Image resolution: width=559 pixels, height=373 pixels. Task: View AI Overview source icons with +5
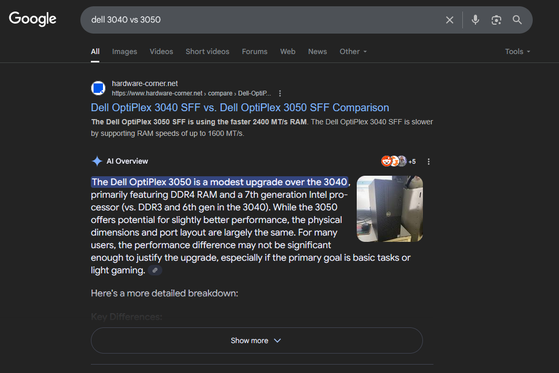(398, 161)
